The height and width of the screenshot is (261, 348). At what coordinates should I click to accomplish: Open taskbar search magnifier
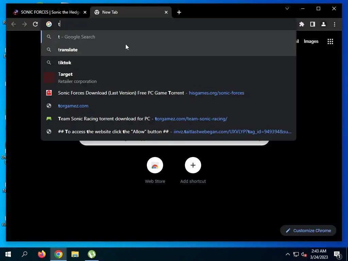24,254
